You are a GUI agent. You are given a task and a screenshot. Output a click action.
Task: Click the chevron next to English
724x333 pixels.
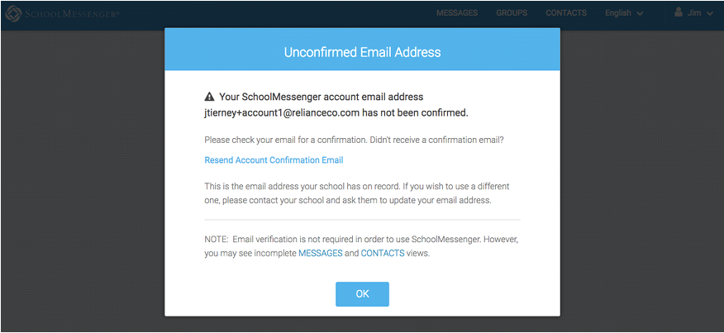point(640,14)
